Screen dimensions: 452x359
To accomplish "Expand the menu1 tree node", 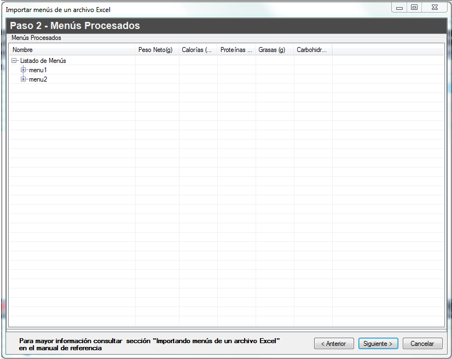I will [23, 70].
